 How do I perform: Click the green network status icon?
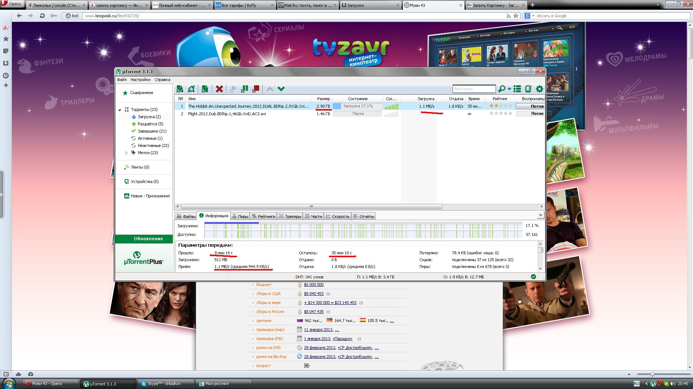533,277
